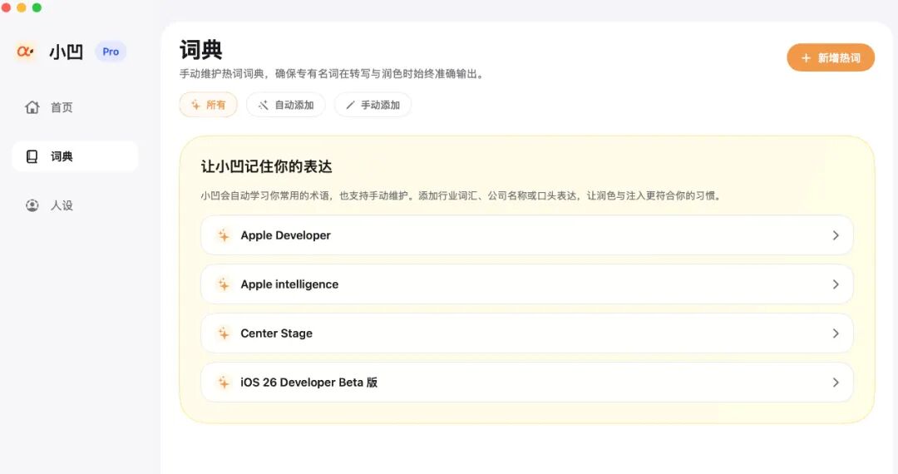Click the book icon beside 词典
This screenshot has width=898, height=474.
pyautogui.click(x=32, y=156)
